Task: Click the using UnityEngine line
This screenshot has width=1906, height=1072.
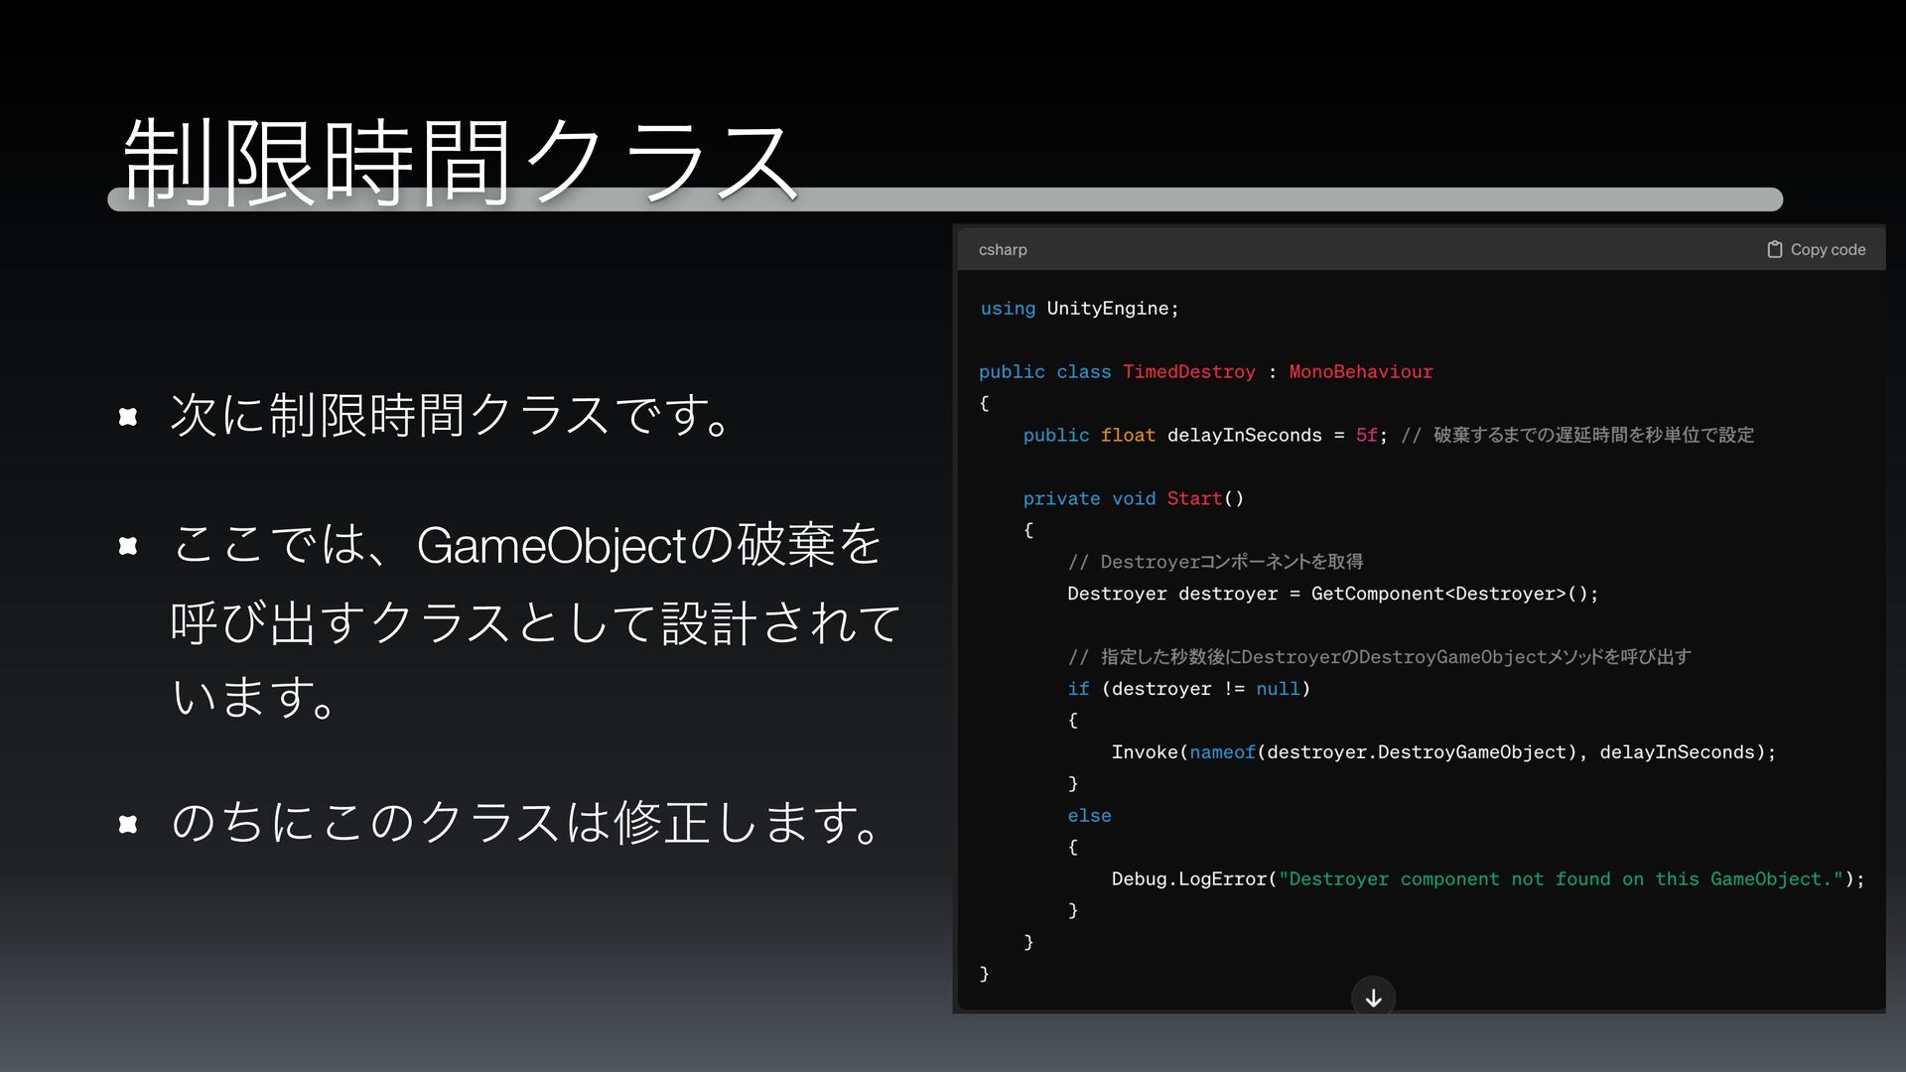Action: (x=1079, y=308)
